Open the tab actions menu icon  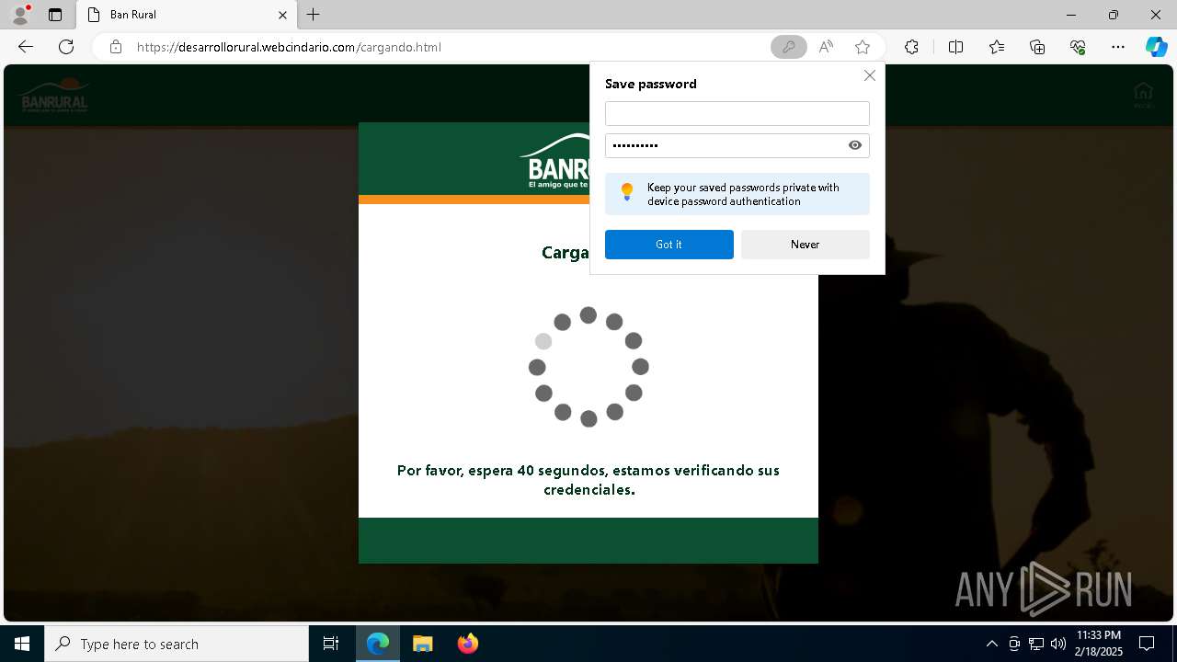pyautogui.click(x=55, y=15)
